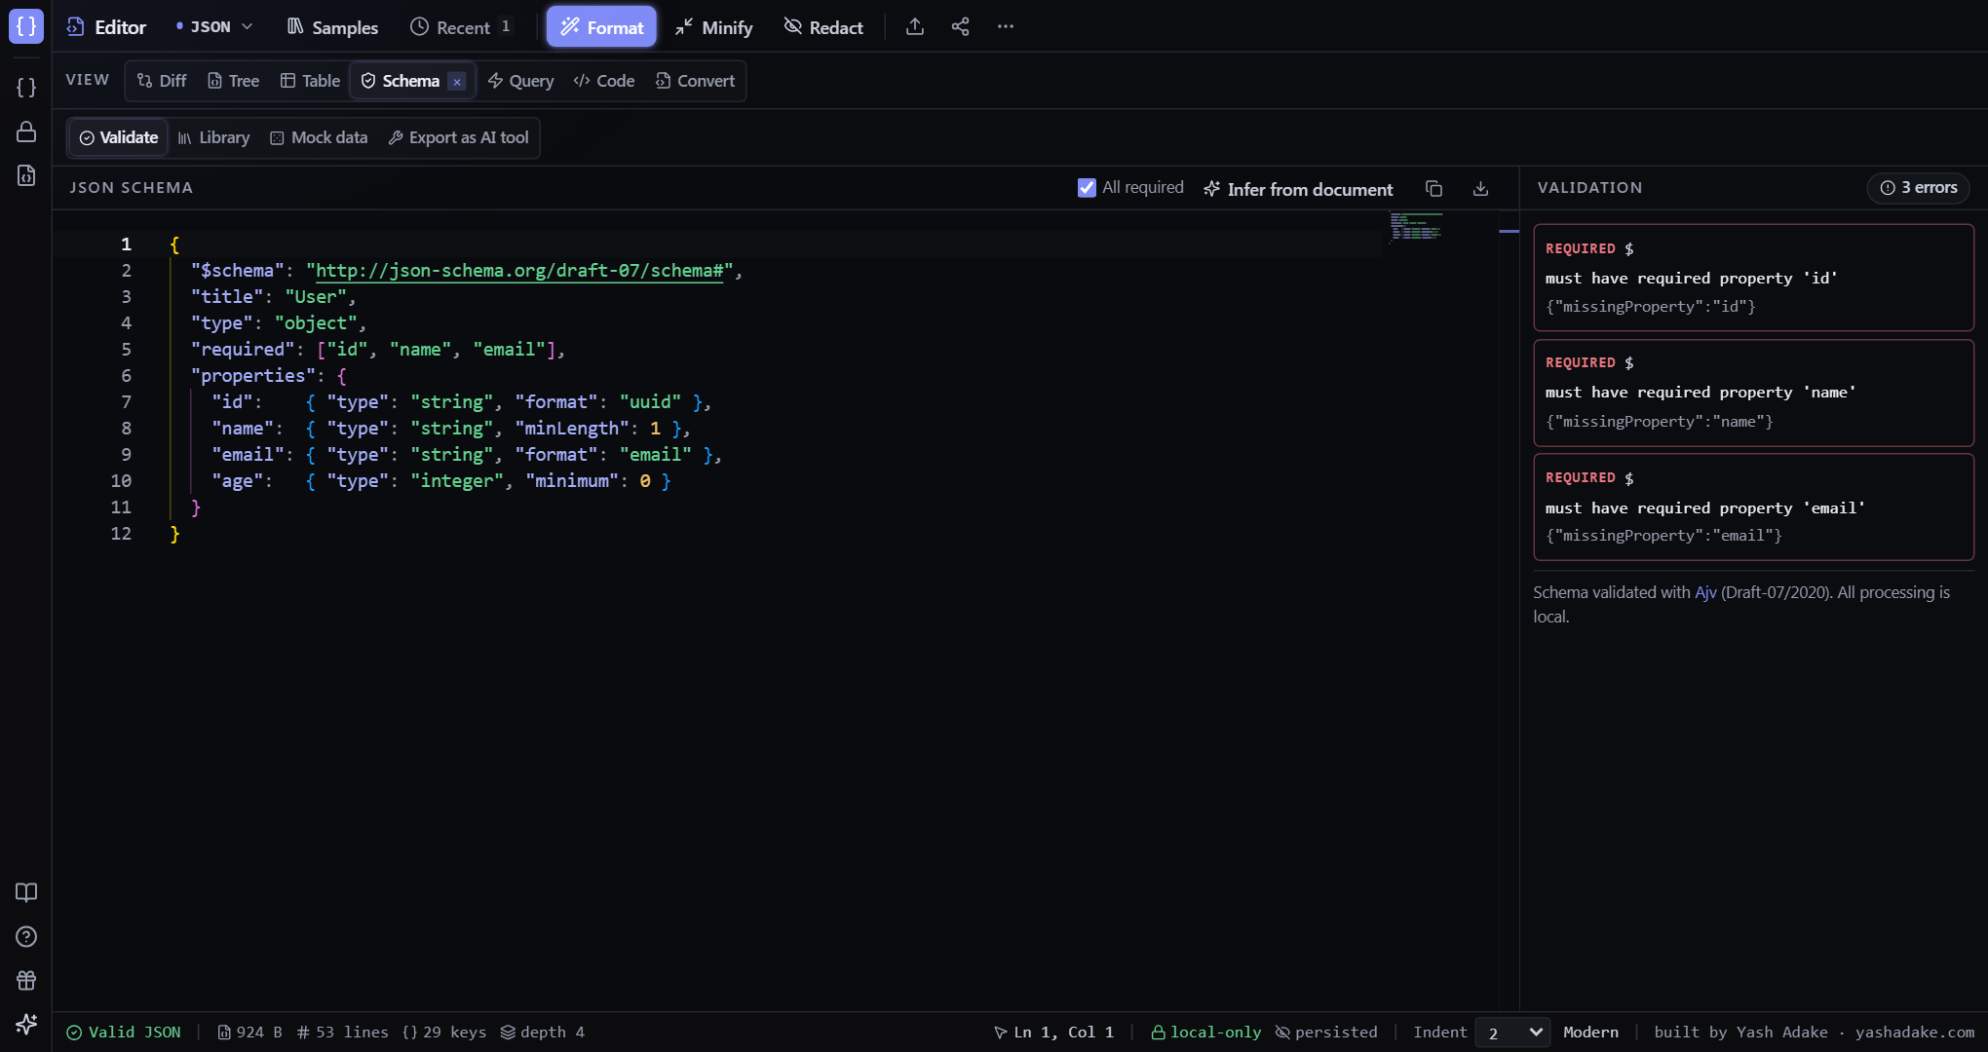This screenshot has height=1052, width=1988.
Task: Click the share icon in top bar
Action: [960, 26]
